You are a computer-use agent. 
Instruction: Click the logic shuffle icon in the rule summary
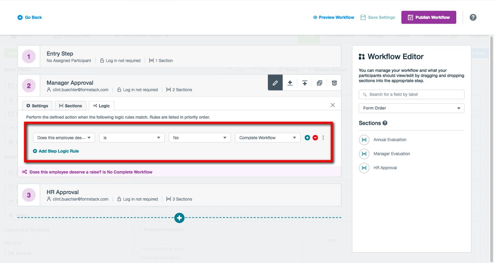point(25,171)
